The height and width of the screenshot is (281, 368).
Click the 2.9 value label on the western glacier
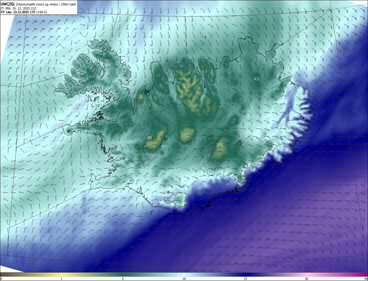[x=149, y=137]
